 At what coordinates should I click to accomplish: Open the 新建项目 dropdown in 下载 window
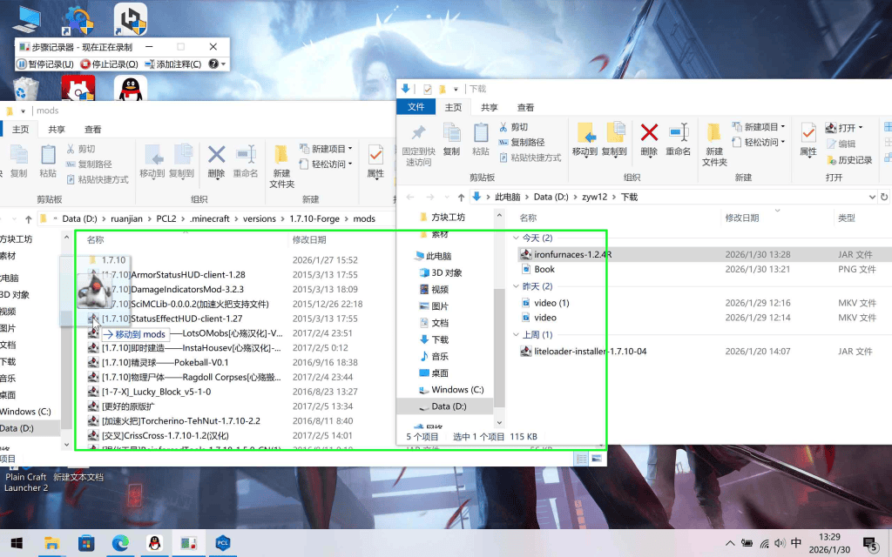click(760, 127)
